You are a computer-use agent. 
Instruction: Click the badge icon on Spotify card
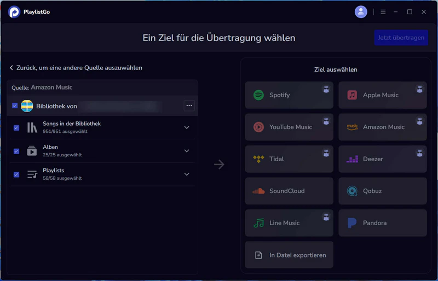coord(326,89)
